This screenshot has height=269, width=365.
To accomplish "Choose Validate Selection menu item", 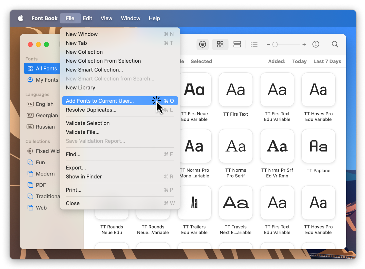I will 120,123.
